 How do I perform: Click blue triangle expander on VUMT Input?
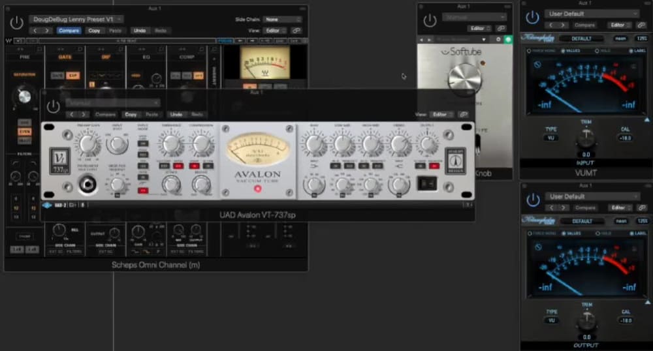point(648,120)
